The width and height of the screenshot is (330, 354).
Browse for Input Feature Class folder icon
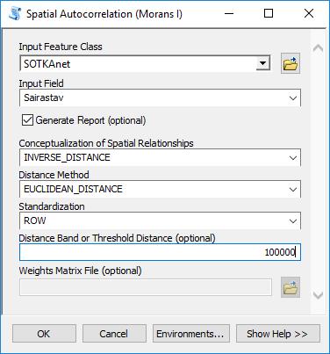(x=291, y=63)
